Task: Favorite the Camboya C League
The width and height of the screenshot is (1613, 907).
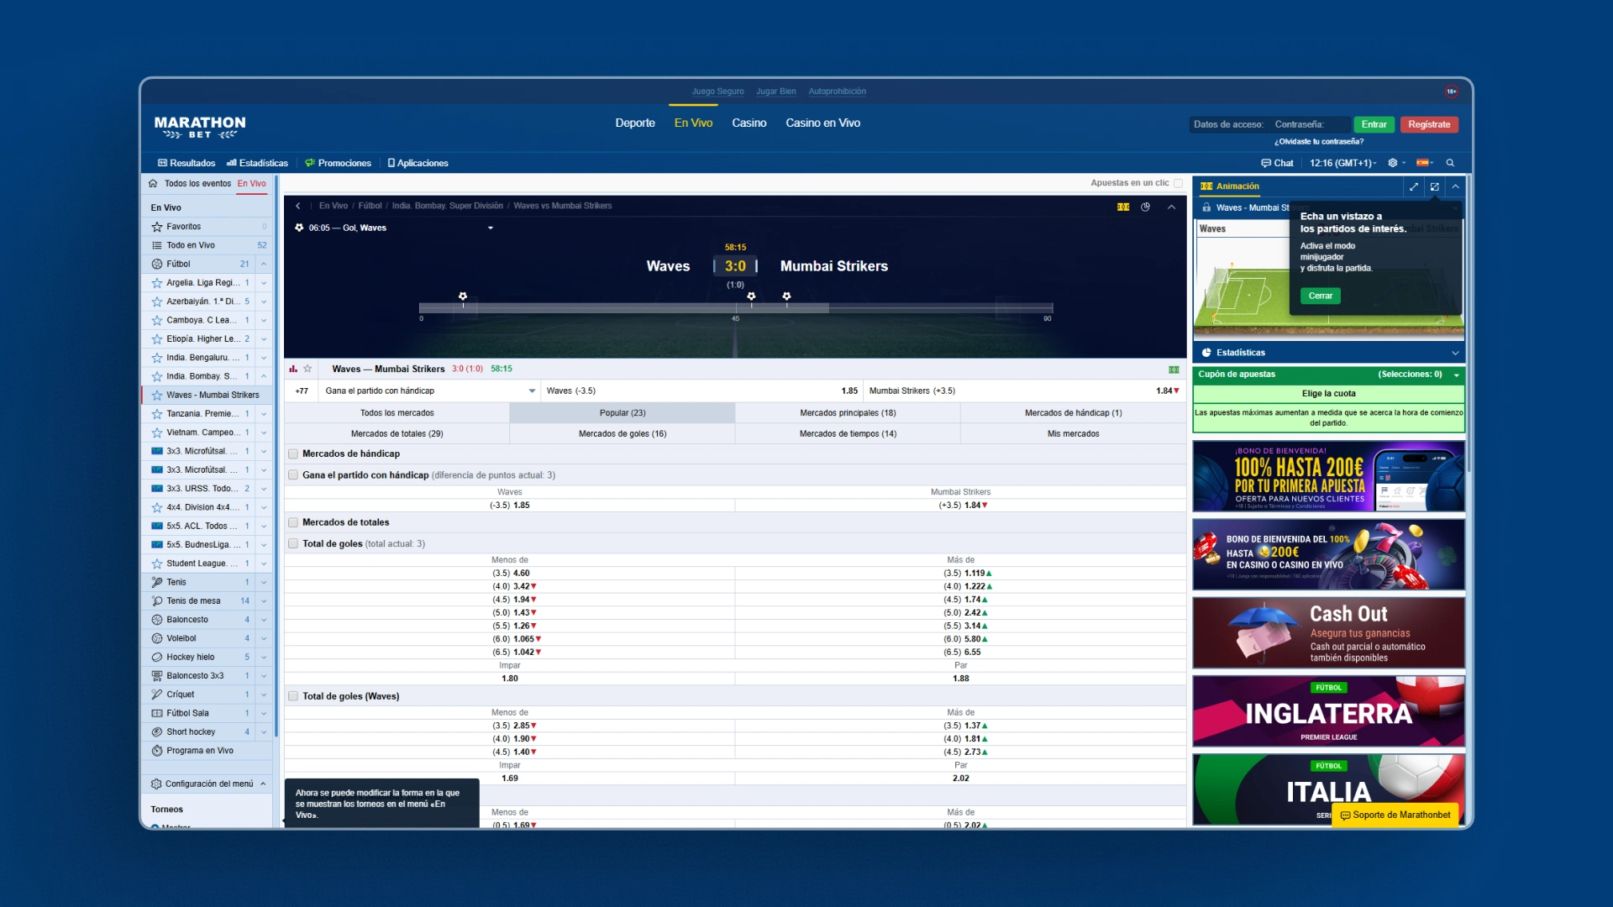Action: tap(157, 320)
